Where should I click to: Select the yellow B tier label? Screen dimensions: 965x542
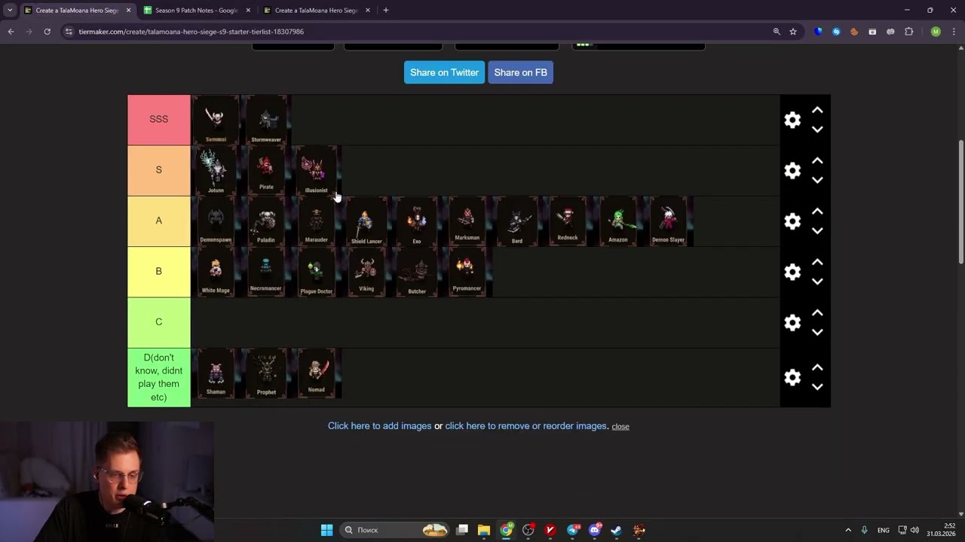pyautogui.click(x=159, y=272)
